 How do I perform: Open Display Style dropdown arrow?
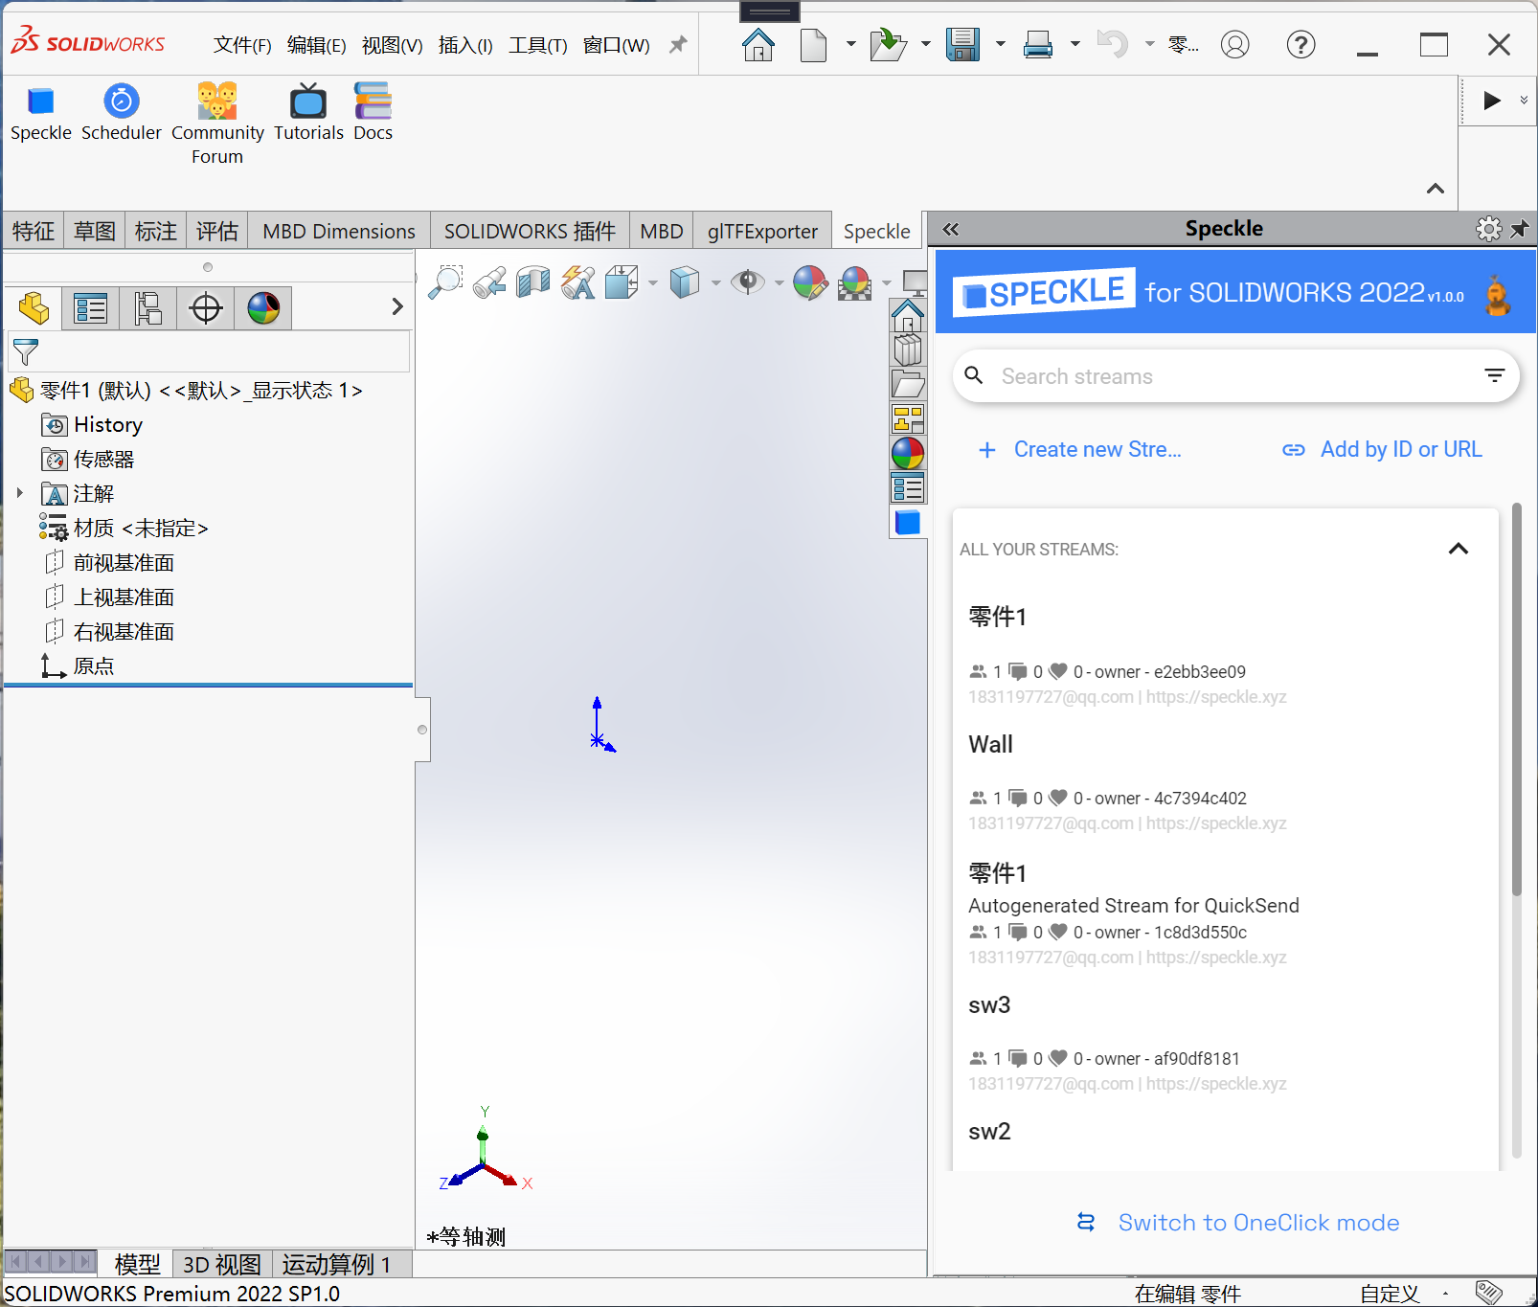(715, 282)
